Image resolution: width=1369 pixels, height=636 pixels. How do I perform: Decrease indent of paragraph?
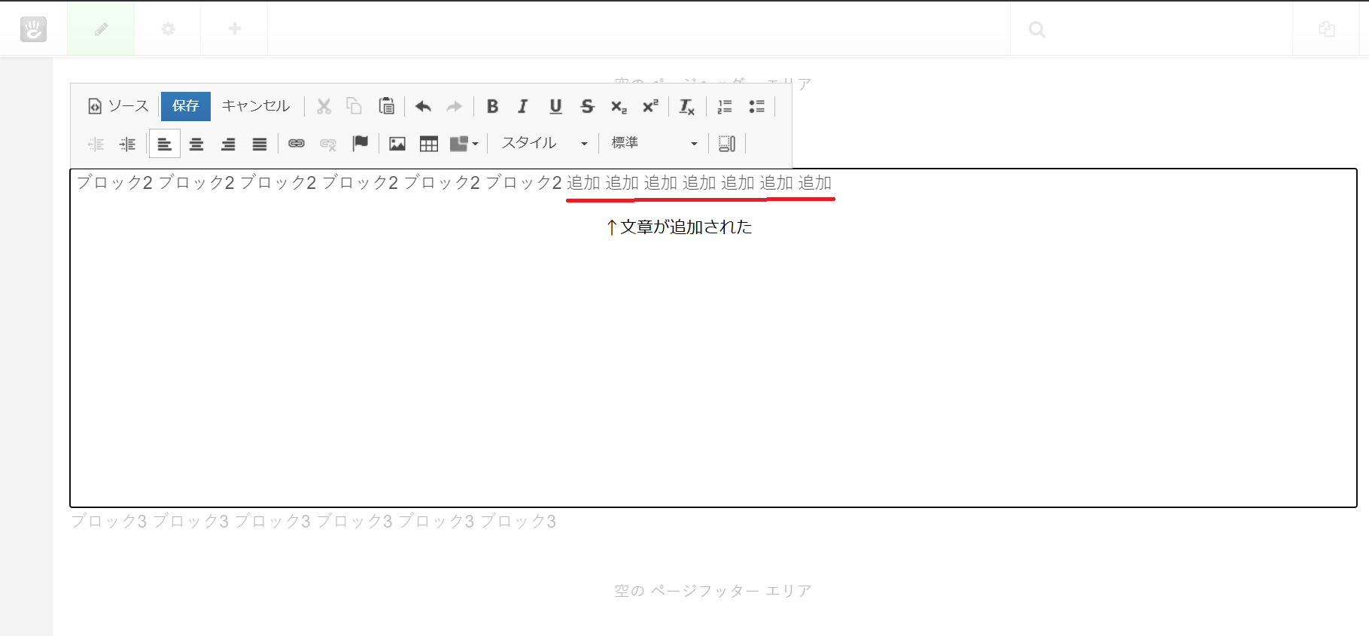point(96,144)
